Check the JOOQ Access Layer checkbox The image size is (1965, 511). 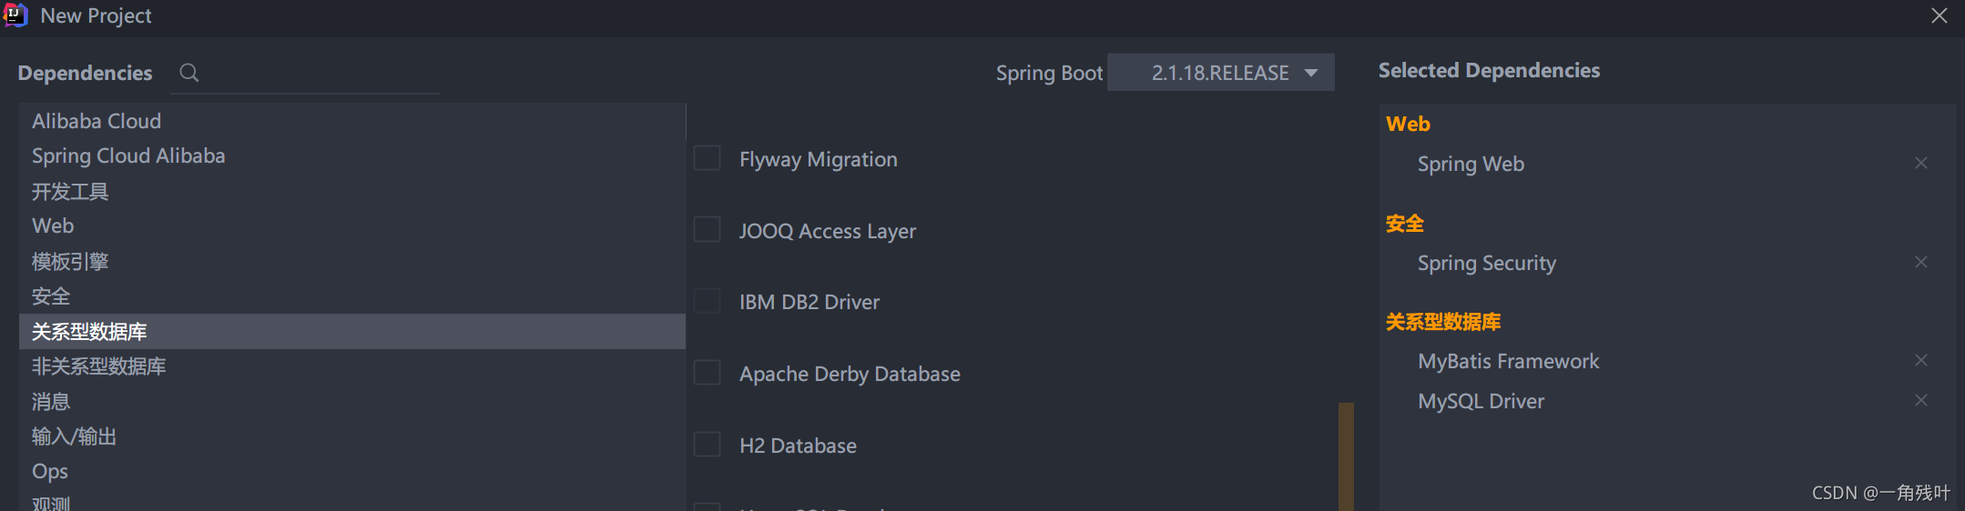click(x=708, y=230)
